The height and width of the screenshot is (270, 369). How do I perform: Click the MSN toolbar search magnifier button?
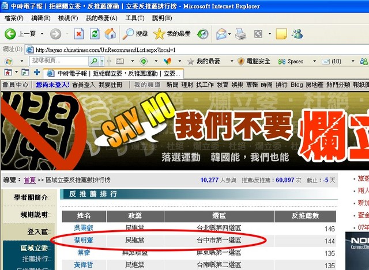coord(94,61)
